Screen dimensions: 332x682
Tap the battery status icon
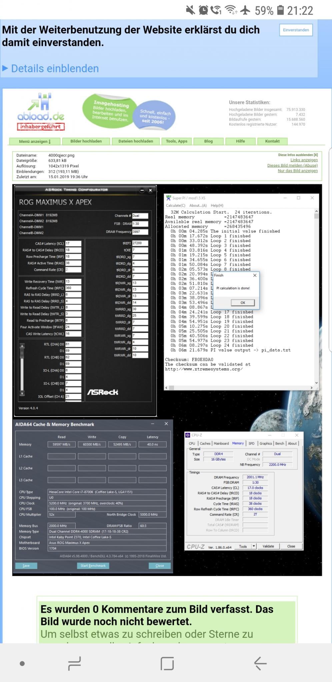[281, 10]
